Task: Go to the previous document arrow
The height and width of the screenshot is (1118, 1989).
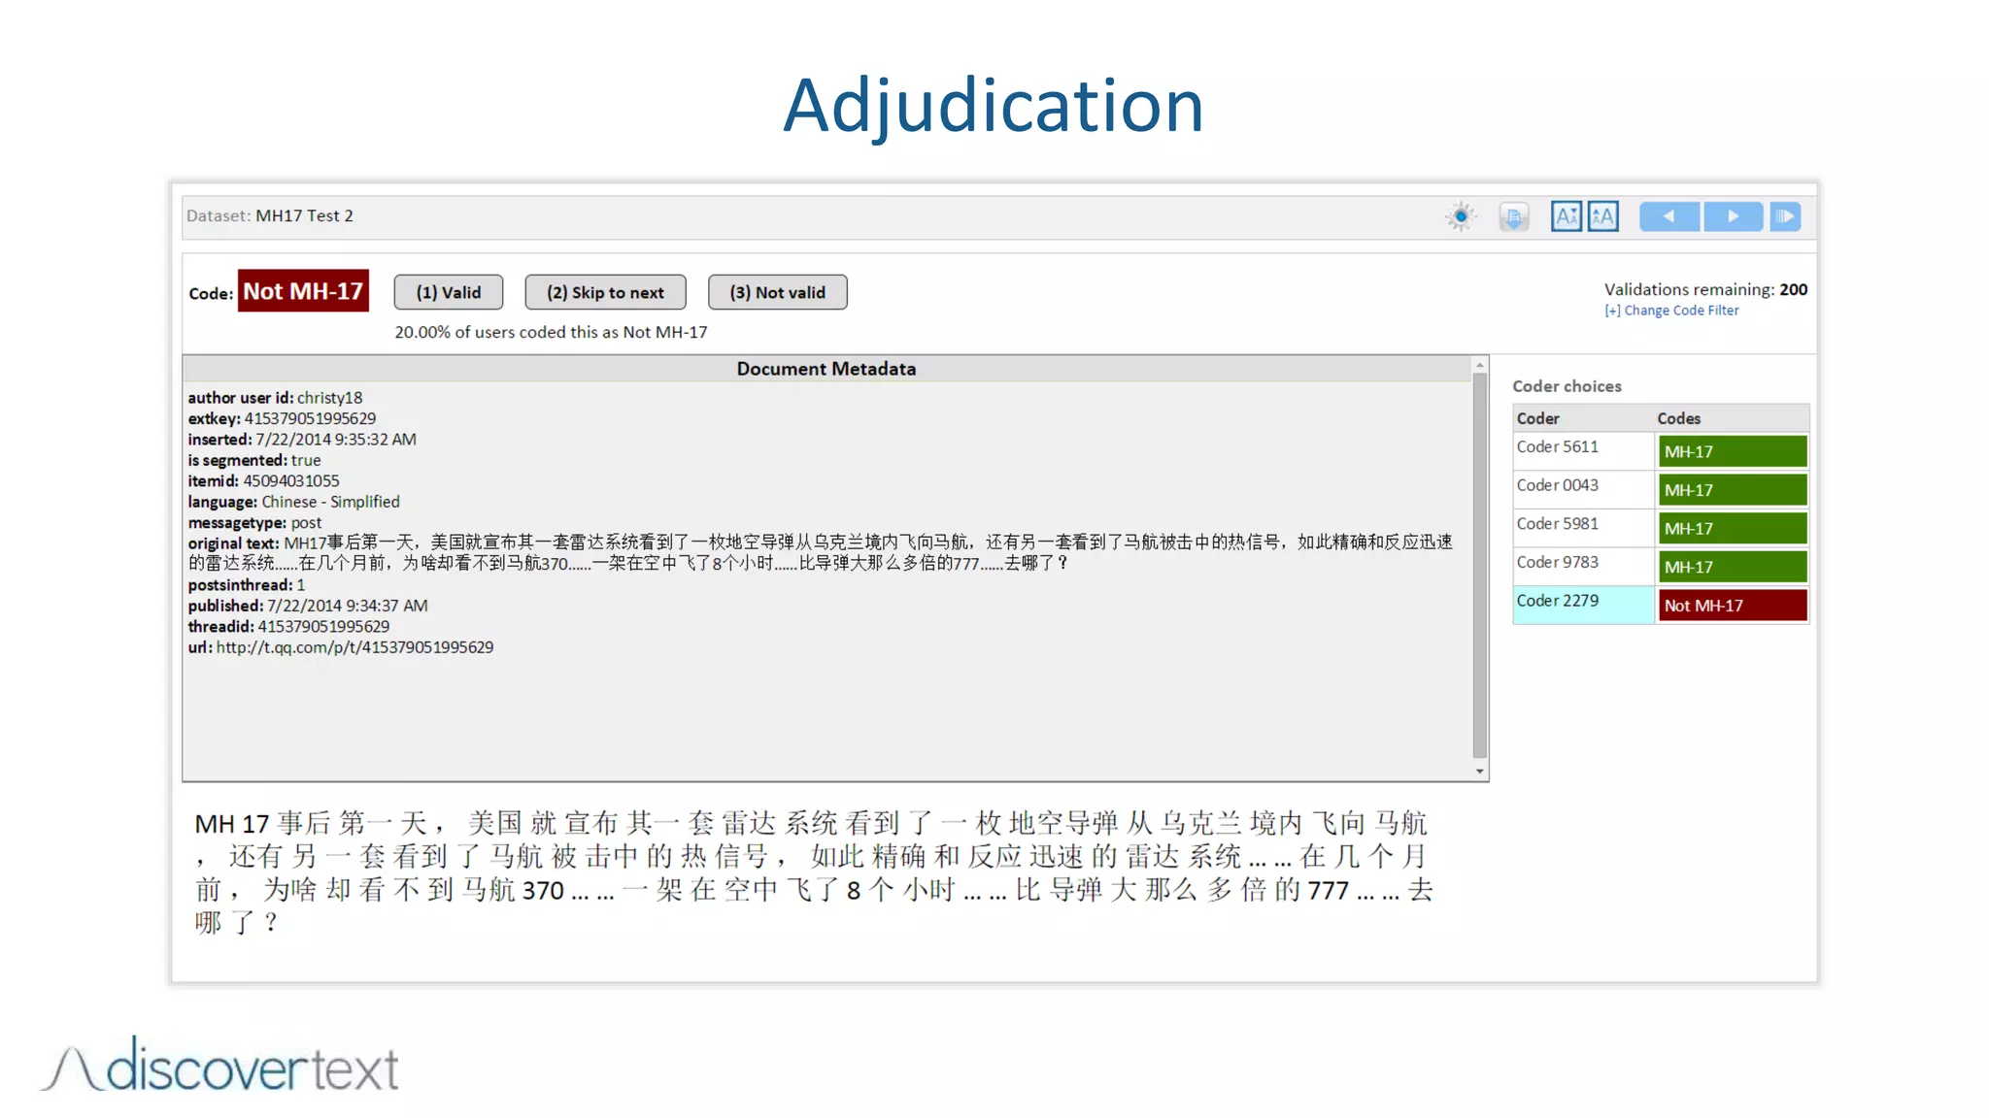Action: coord(1669,216)
